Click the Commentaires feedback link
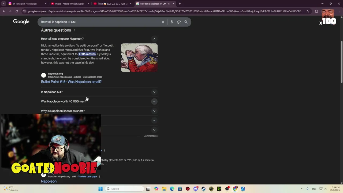 [x=151, y=136]
